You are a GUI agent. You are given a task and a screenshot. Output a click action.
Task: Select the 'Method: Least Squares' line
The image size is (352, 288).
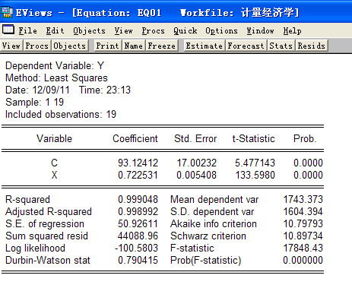pos(56,78)
